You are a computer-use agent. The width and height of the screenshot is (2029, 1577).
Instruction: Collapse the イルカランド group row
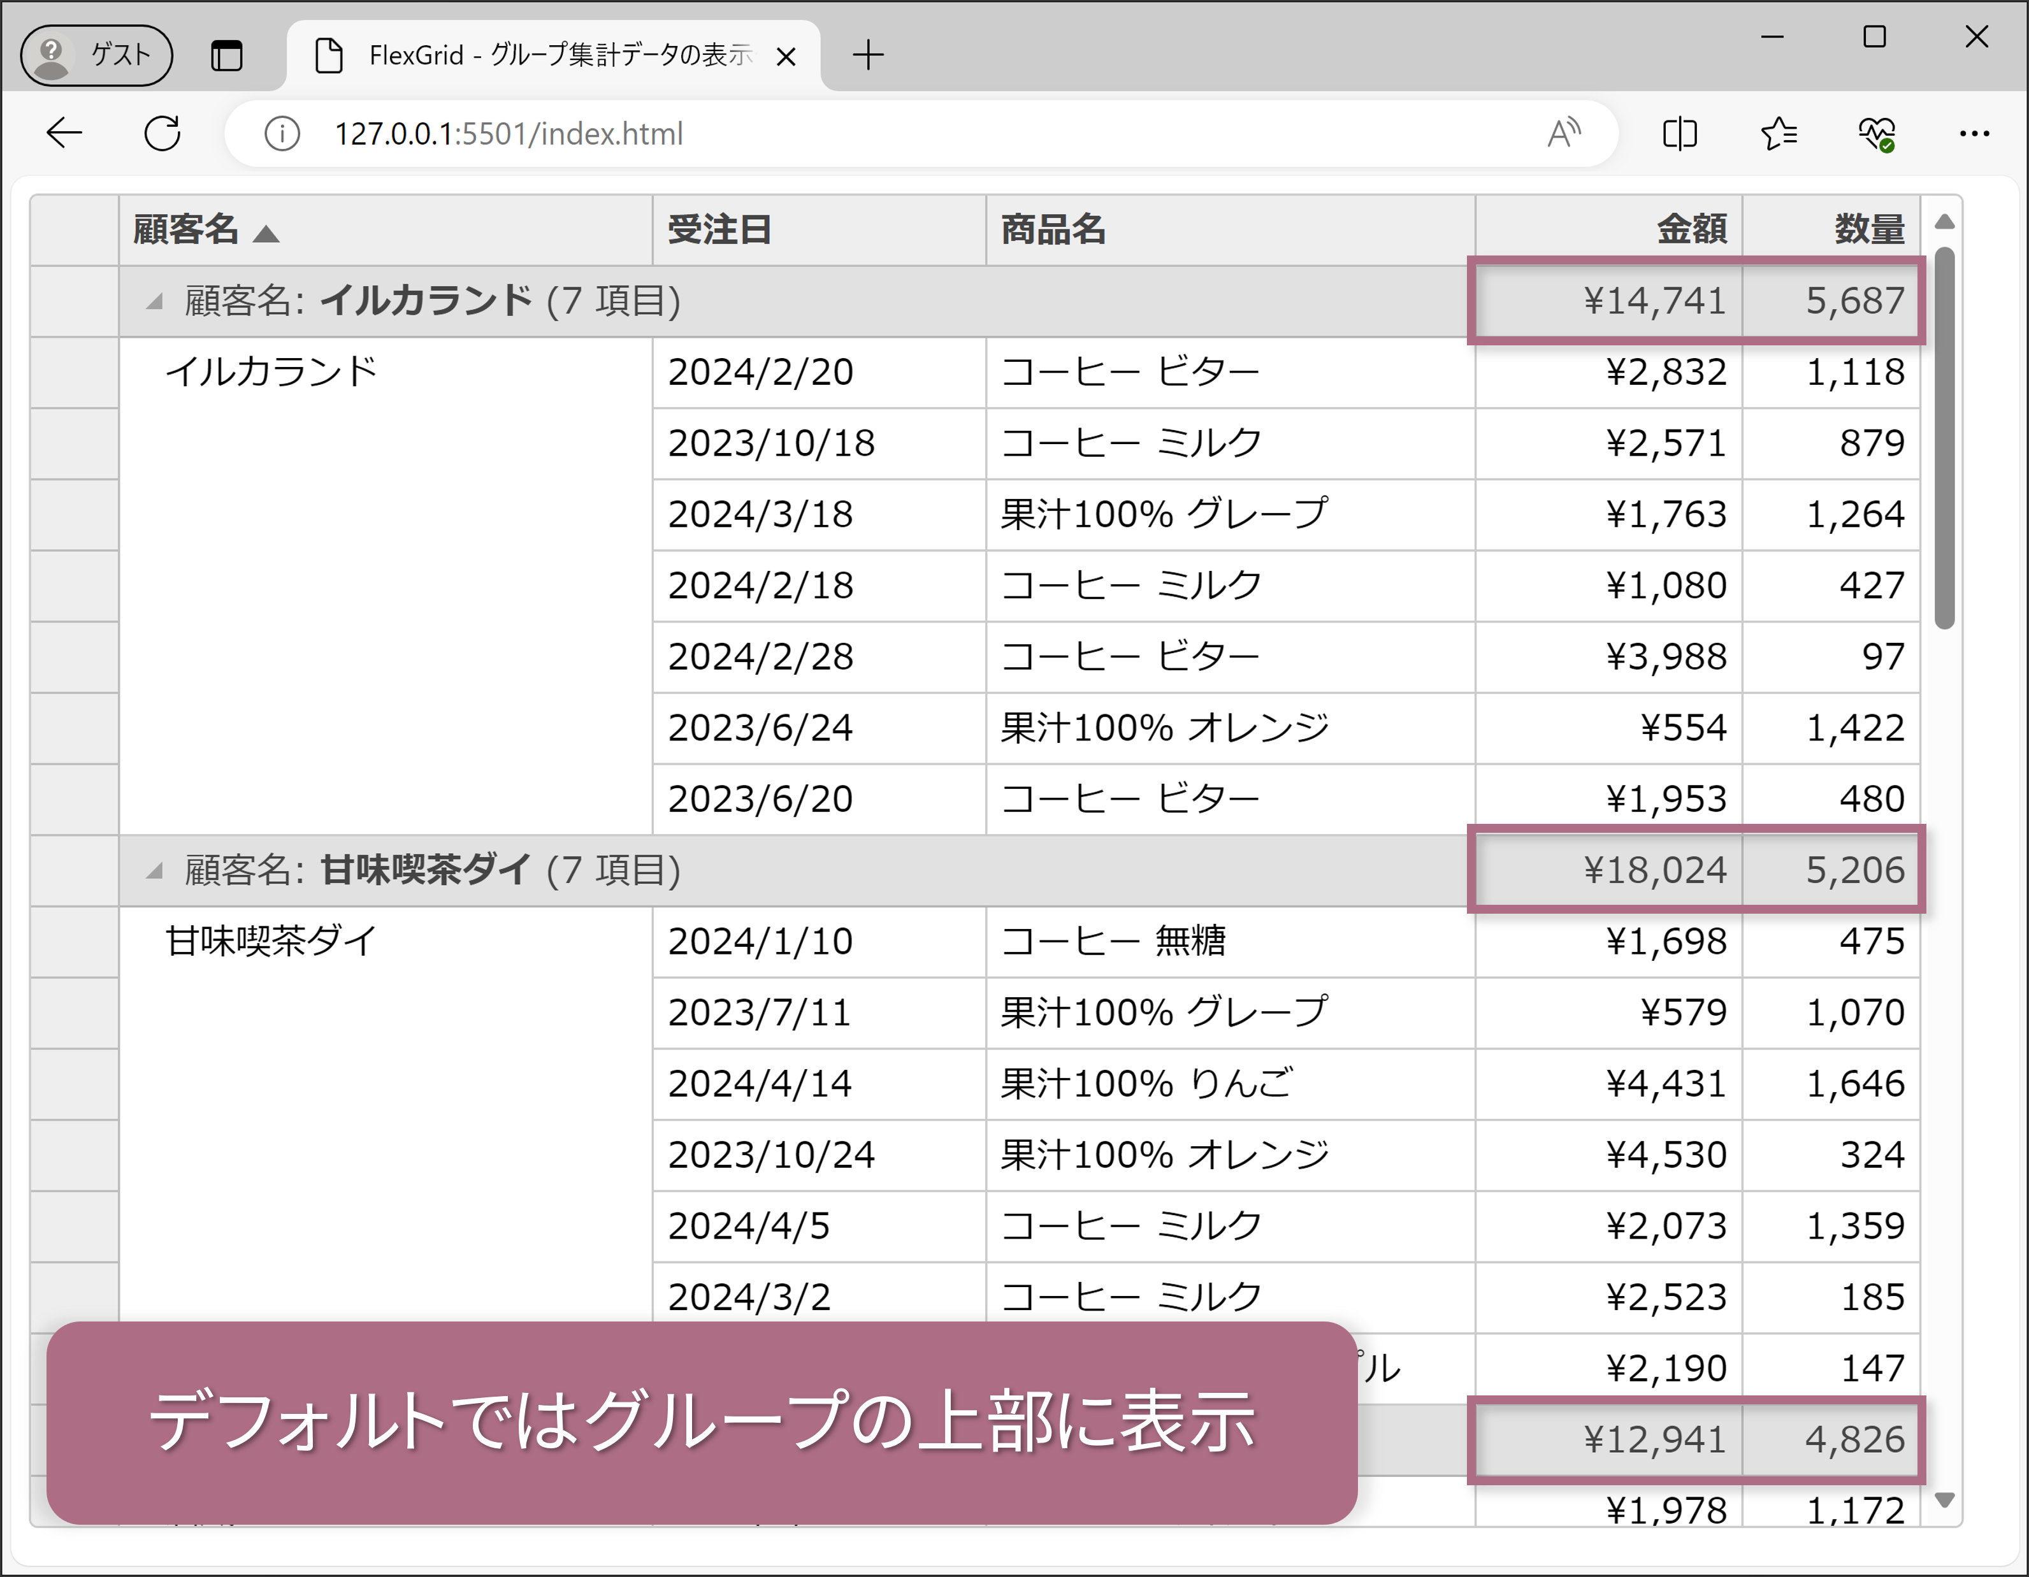(x=155, y=301)
